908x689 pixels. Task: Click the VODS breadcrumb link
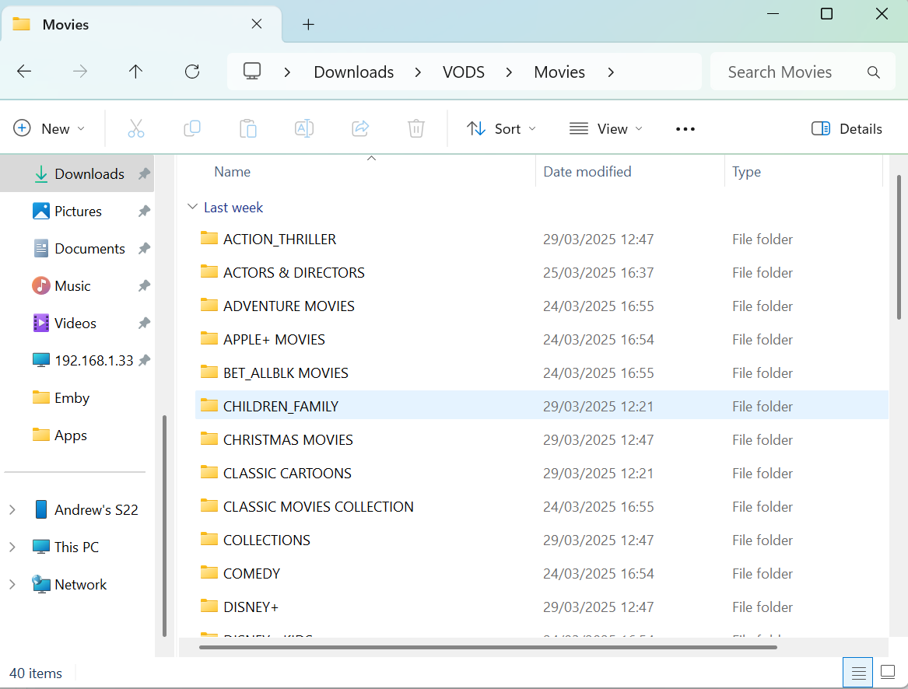coord(464,72)
